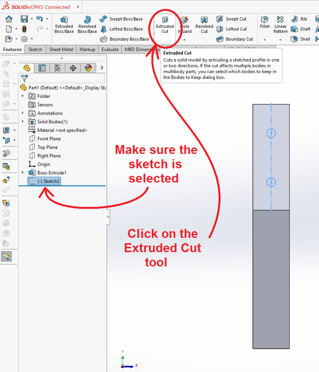
Task: Click the Lofted Cut tool
Action: pyautogui.click(x=232, y=29)
